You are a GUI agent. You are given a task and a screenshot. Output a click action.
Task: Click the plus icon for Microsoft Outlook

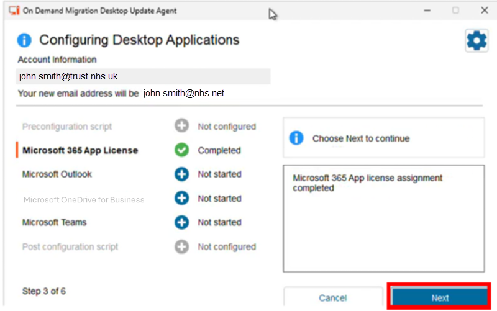tap(181, 174)
